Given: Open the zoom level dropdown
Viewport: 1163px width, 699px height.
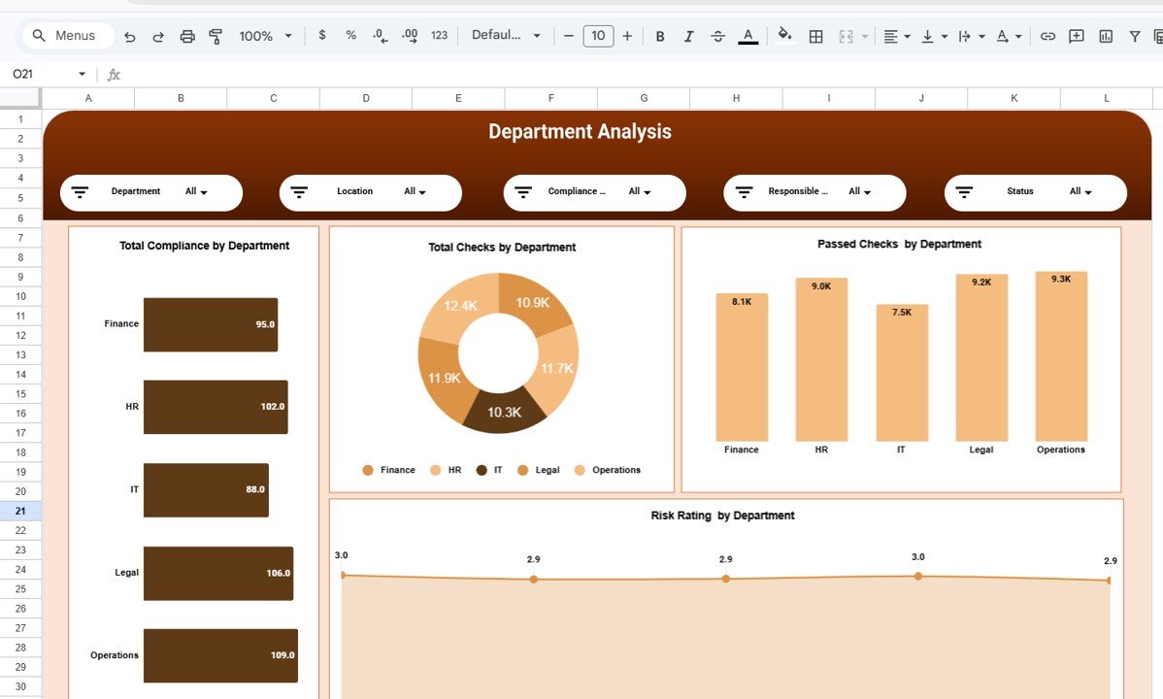Looking at the screenshot, I should click(x=263, y=35).
